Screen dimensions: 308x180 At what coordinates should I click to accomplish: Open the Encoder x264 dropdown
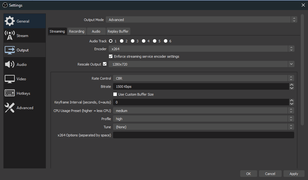(202, 49)
